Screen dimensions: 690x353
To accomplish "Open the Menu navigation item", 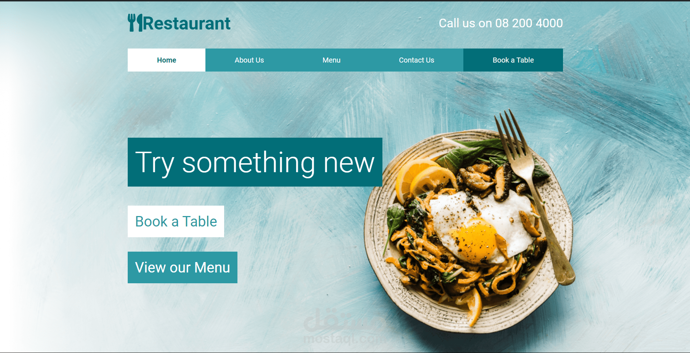I will [331, 60].
